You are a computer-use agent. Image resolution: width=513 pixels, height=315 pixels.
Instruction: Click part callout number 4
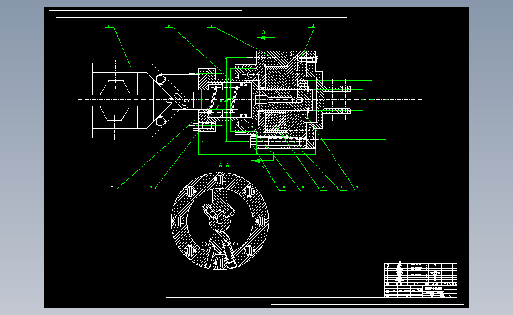(312, 26)
